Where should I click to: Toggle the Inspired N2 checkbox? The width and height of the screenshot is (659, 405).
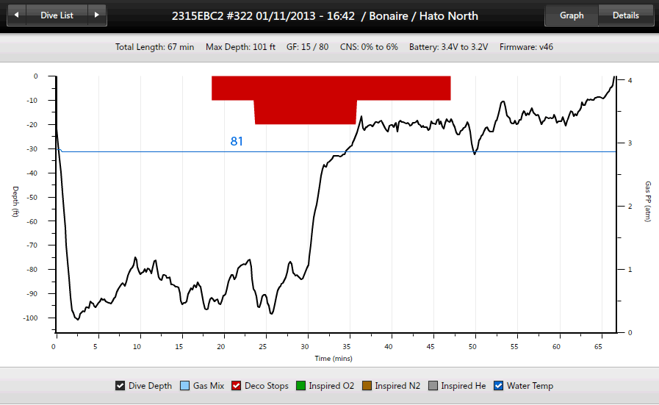tap(367, 386)
